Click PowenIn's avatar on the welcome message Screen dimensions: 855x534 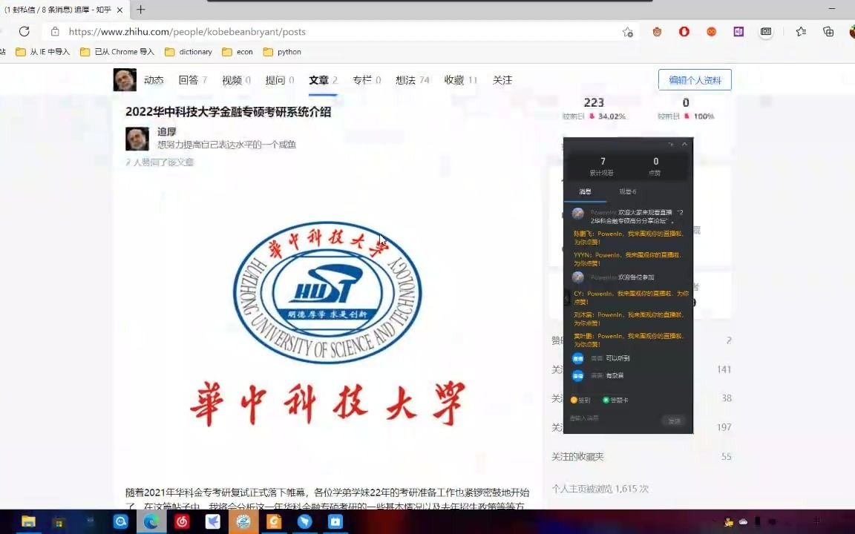pos(578,214)
